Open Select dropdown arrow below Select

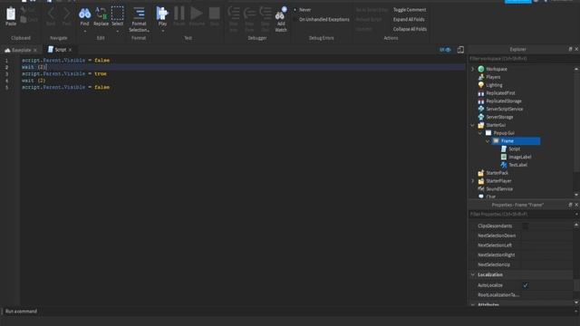117,31
